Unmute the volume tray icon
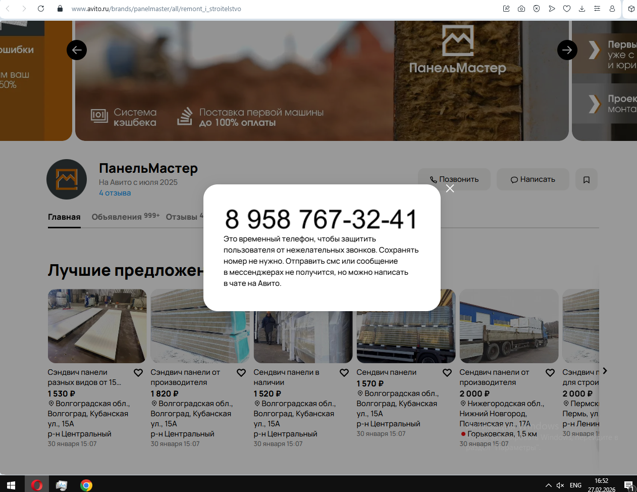 [560, 485]
